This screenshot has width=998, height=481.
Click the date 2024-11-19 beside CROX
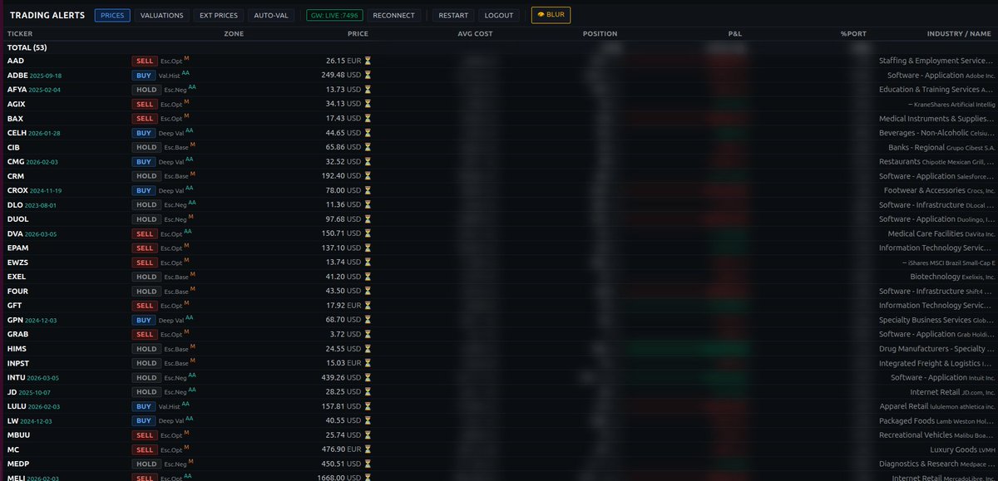(48, 190)
